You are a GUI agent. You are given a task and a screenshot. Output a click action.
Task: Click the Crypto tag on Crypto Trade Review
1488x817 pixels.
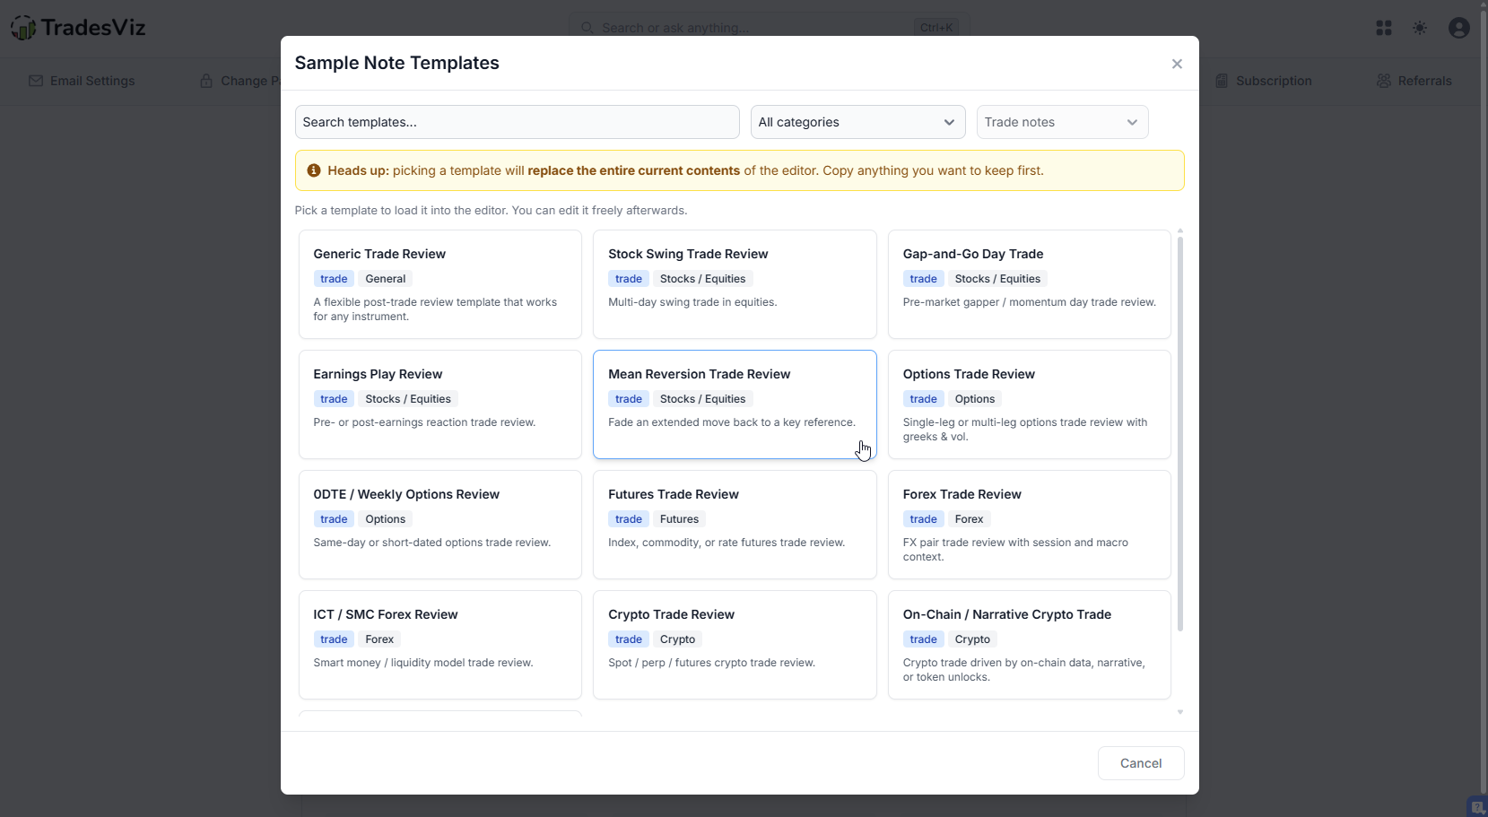[x=678, y=639]
